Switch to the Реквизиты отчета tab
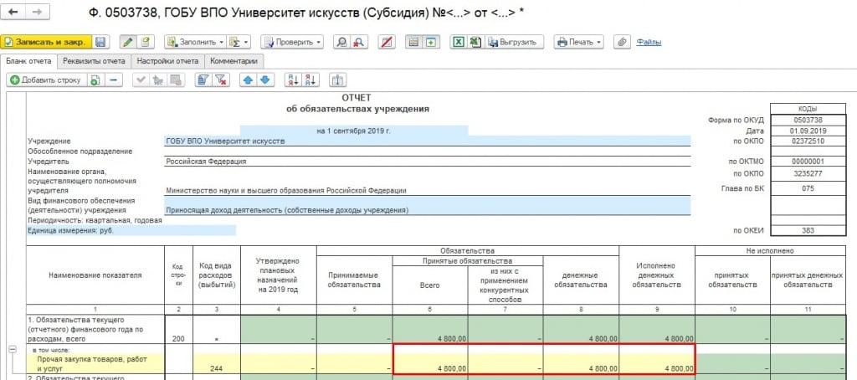 tap(94, 61)
